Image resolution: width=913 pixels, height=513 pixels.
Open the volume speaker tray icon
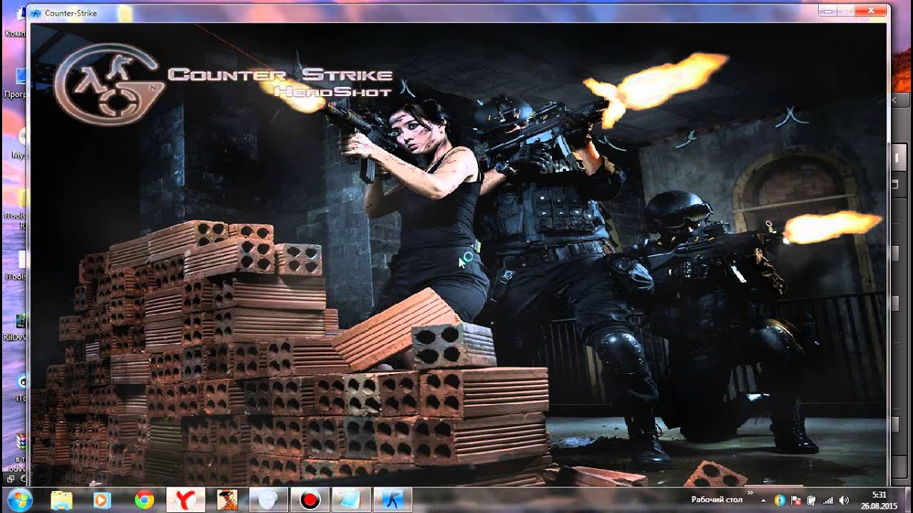[x=845, y=500]
